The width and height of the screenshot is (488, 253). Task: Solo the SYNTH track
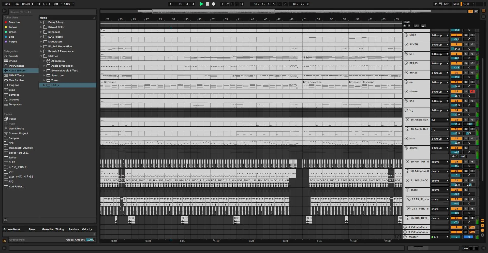[x=466, y=44]
